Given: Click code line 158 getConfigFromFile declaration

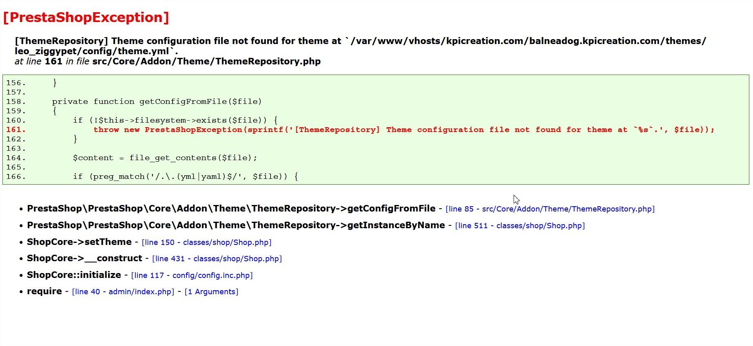Looking at the screenshot, I should pyautogui.click(x=157, y=101).
